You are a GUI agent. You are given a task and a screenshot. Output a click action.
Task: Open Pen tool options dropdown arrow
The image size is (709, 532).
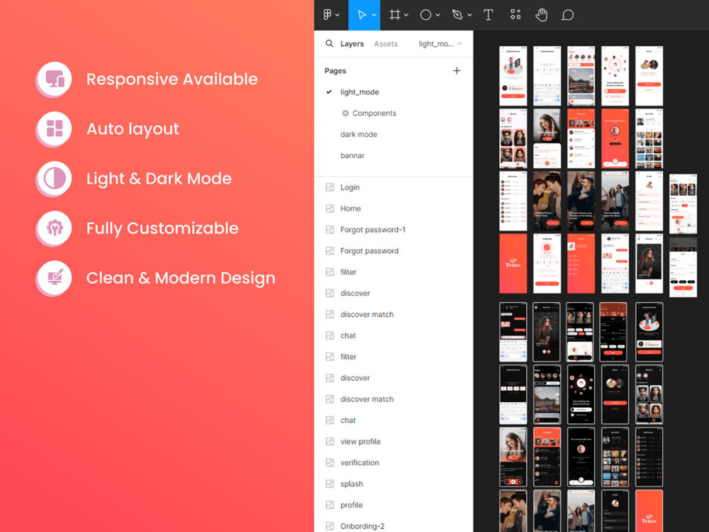point(469,15)
